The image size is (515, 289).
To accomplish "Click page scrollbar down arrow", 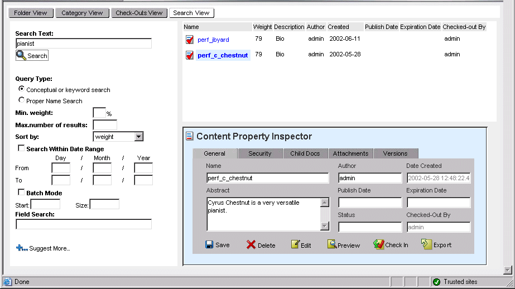I will point(507,270).
